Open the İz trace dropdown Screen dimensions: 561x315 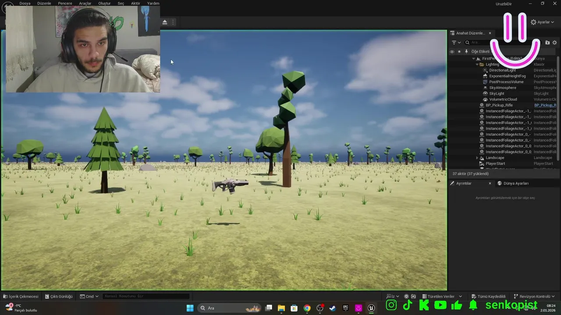(x=393, y=296)
